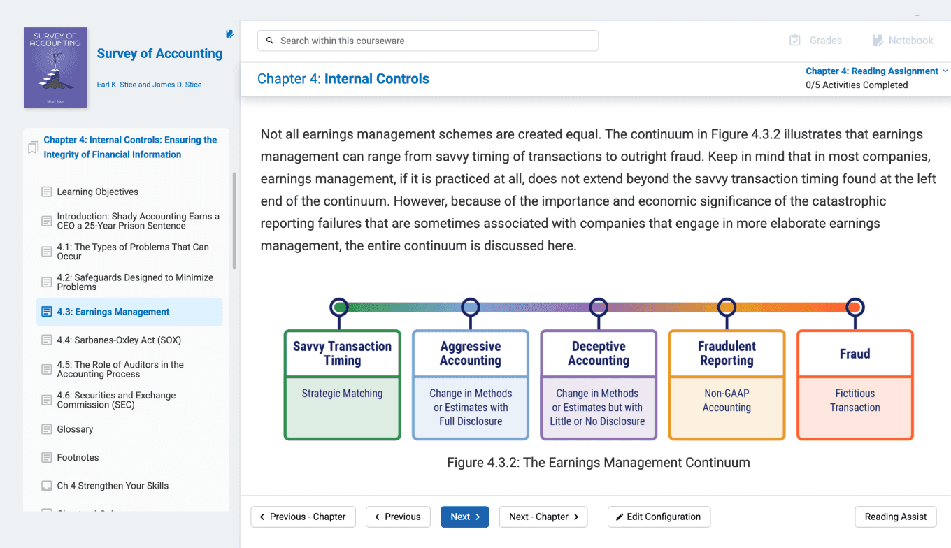Click page icon next to Glossary

pyautogui.click(x=47, y=429)
